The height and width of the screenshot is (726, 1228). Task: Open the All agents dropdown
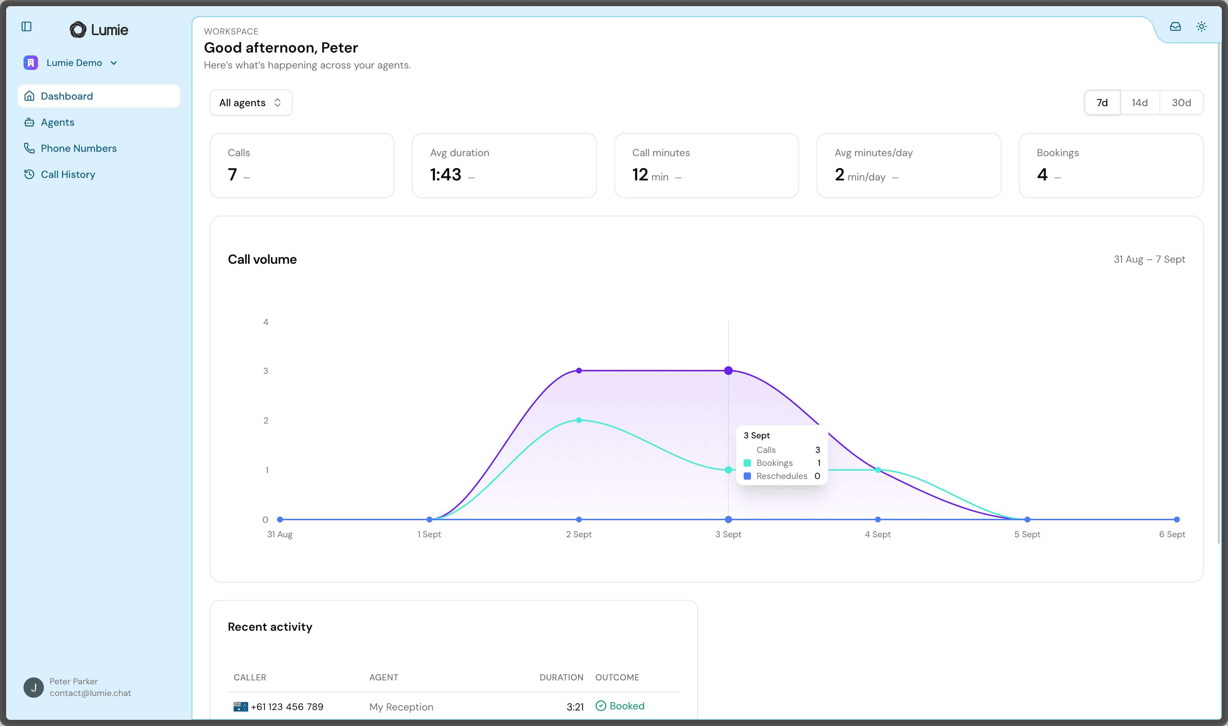251,103
